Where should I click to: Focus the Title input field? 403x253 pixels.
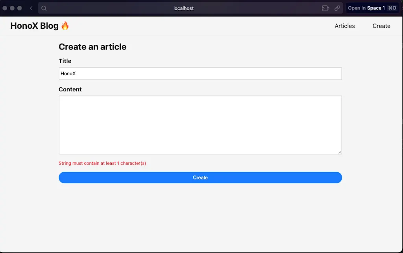tap(200, 74)
